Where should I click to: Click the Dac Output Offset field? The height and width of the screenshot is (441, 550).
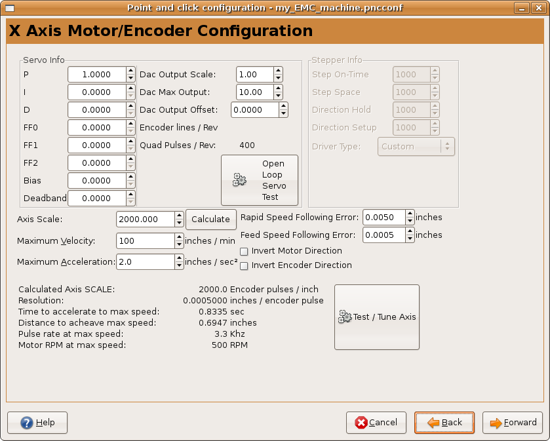pos(255,109)
